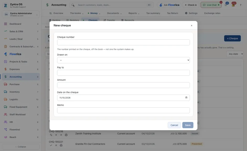The image size is (247, 151).
Task: Open the Money dropdown menu
Action: point(94,13)
